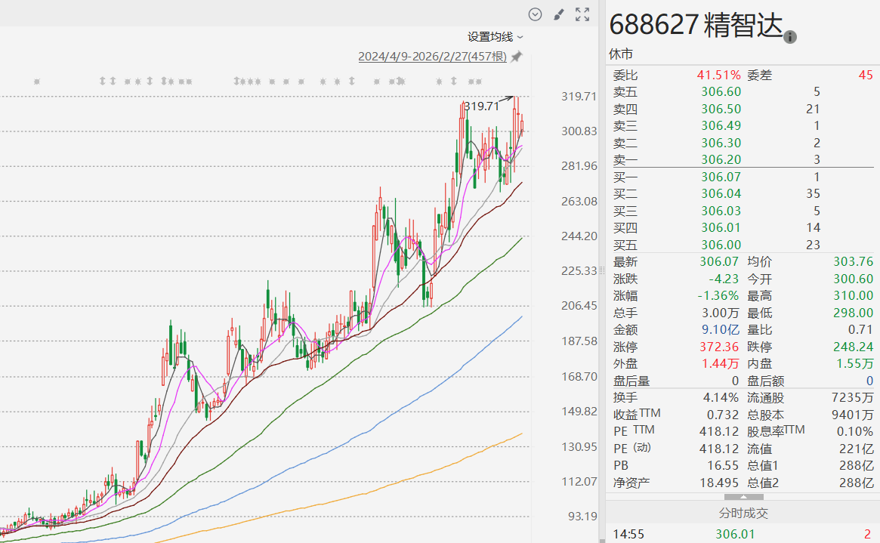The height and width of the screenshot is (543, 880).
Task: Click the 688627 精智达 stock title
Action: click(696, 25)
